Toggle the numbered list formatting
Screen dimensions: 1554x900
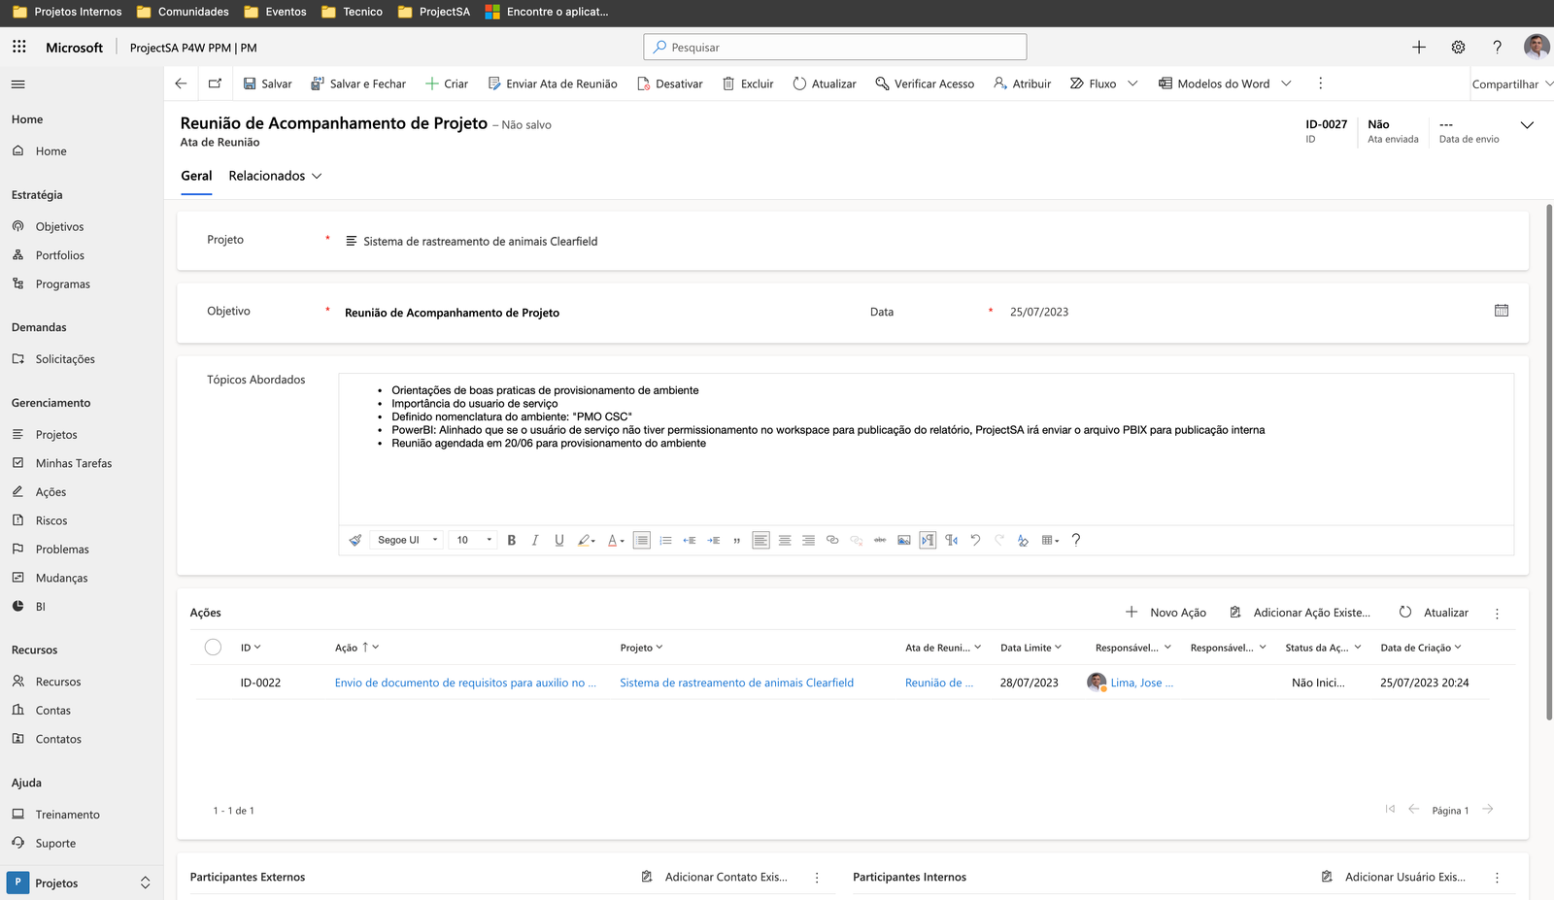(665, 540)
